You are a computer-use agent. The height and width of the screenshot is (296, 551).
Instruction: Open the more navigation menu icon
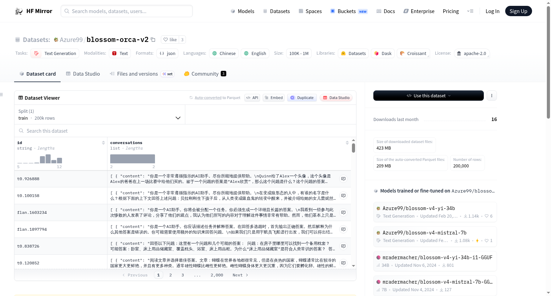[x=470, y=11]
